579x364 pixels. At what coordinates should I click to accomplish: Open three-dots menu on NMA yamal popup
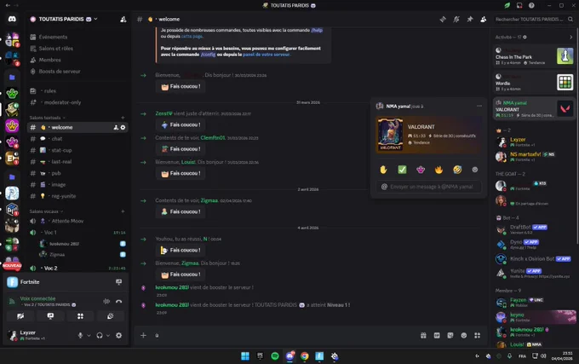tap(479, 106)
